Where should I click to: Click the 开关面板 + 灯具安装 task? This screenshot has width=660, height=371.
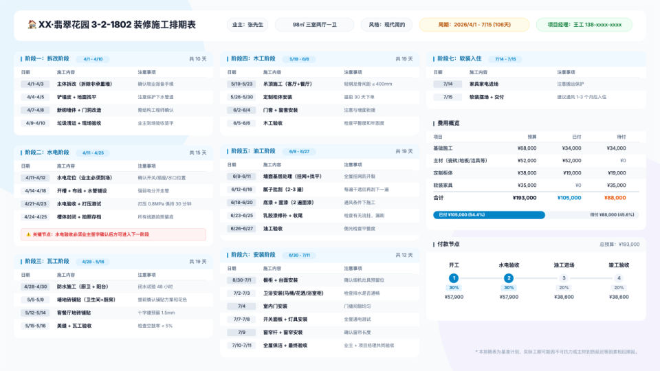pos(285,319)
